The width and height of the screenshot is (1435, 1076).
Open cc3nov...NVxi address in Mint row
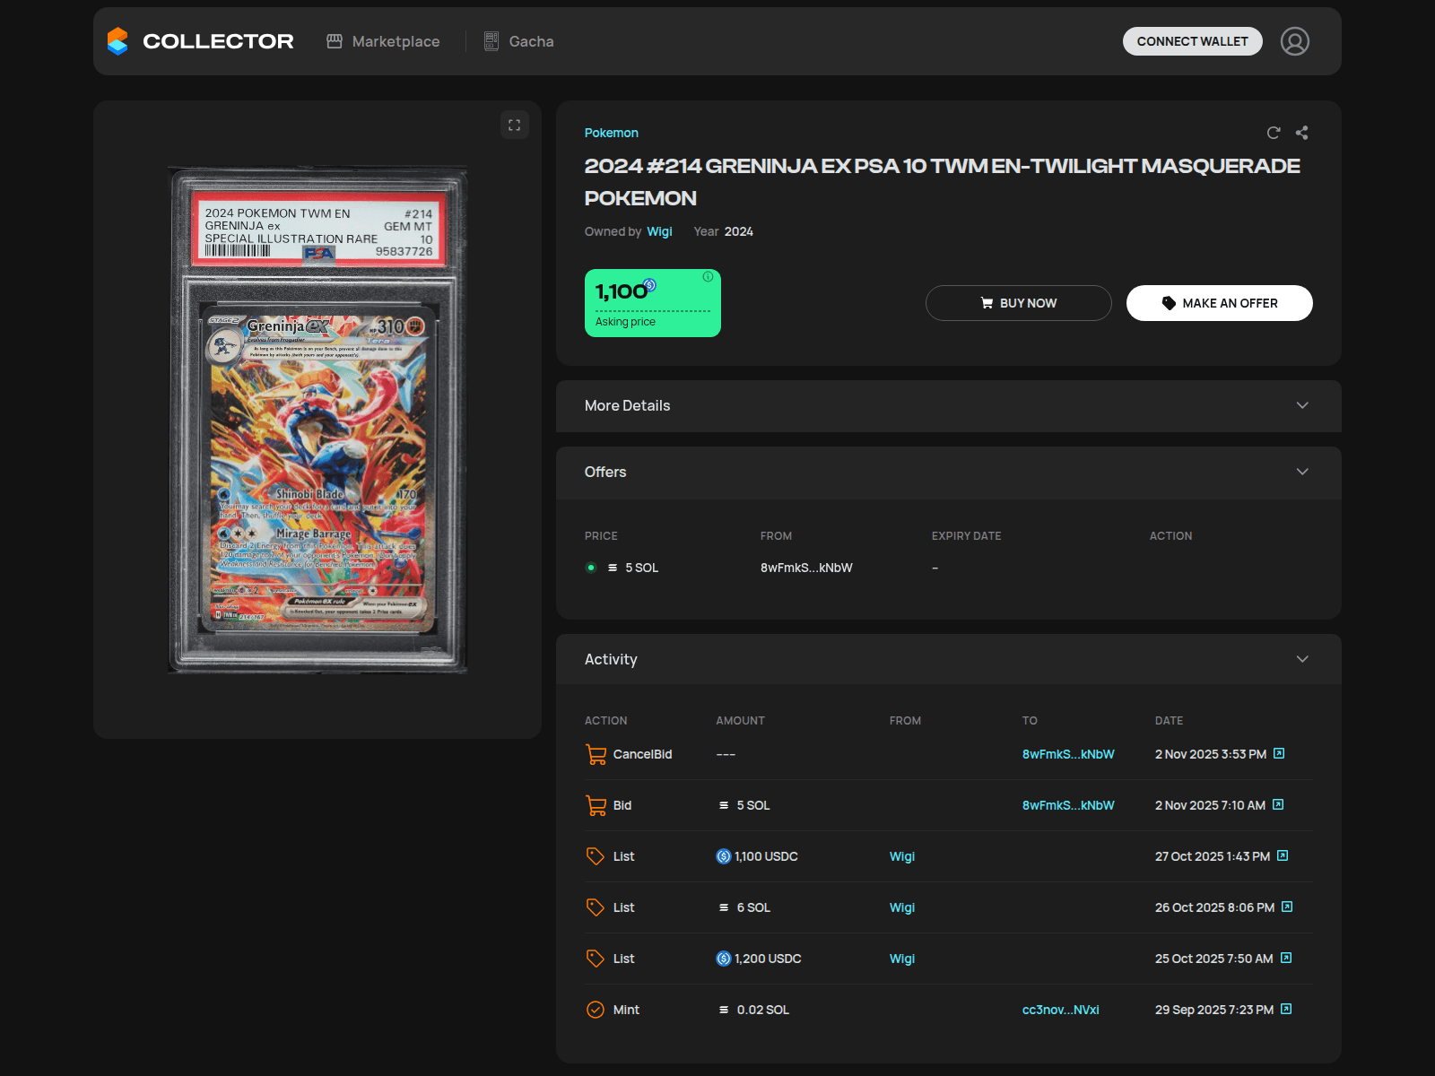tap(1060, 1010)
